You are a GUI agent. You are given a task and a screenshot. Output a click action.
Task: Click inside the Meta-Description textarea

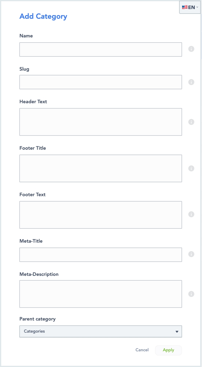pyautogui.click(x=101, y=294)
